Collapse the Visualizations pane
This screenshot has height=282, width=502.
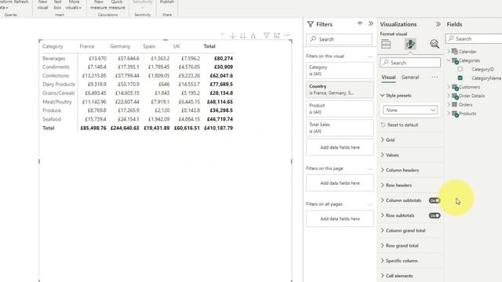tap(438, 24)
